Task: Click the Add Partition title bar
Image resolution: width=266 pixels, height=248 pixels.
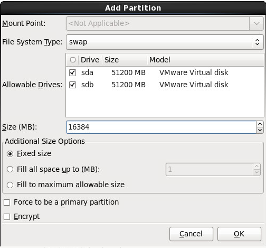Action: pos(133,8)
